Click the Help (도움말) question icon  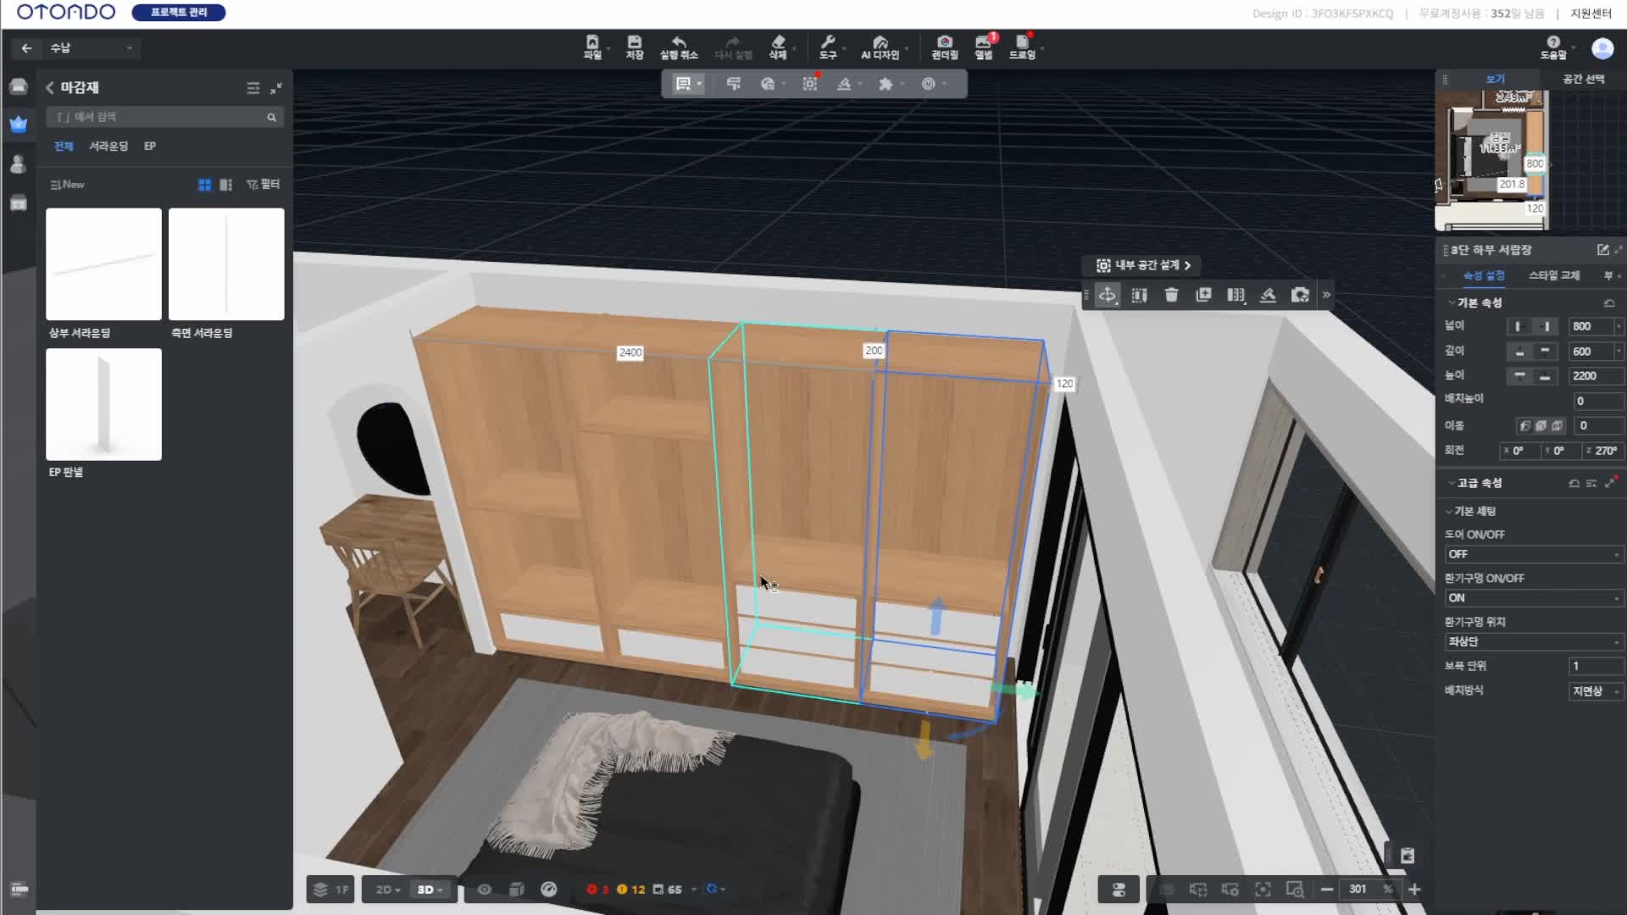(x=1552, y=42)
